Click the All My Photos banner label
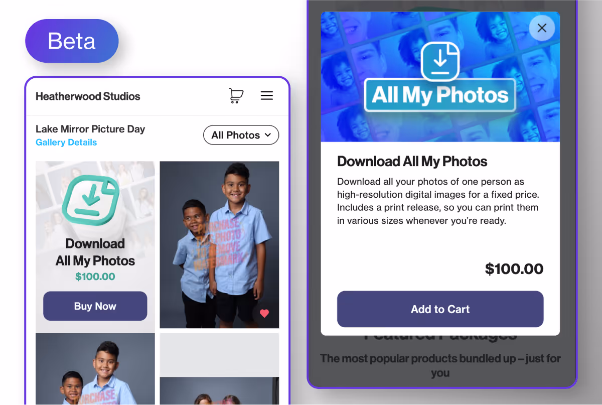 (440, 95)
